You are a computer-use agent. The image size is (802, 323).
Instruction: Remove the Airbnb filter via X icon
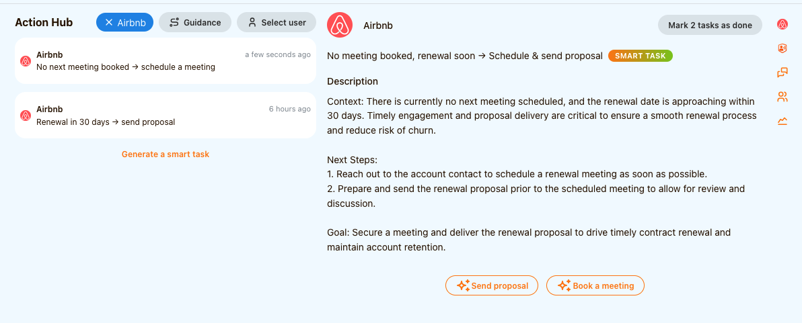109,23
